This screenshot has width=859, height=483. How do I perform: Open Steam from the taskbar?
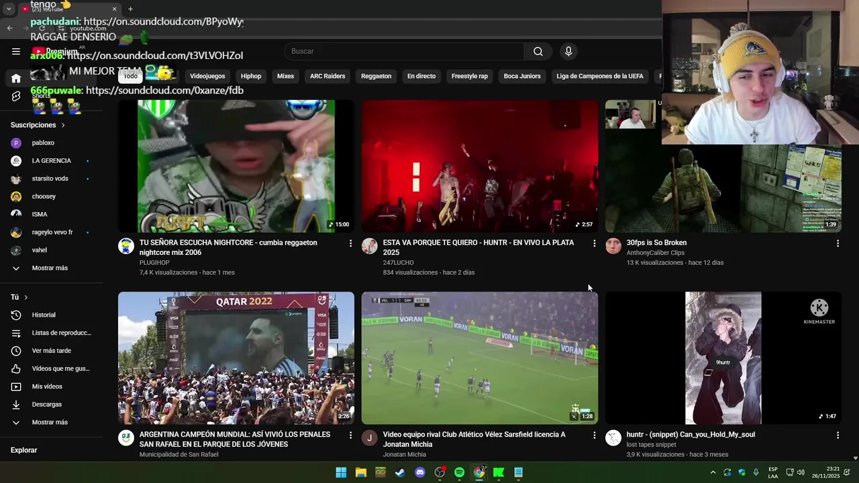click(400, 472)
